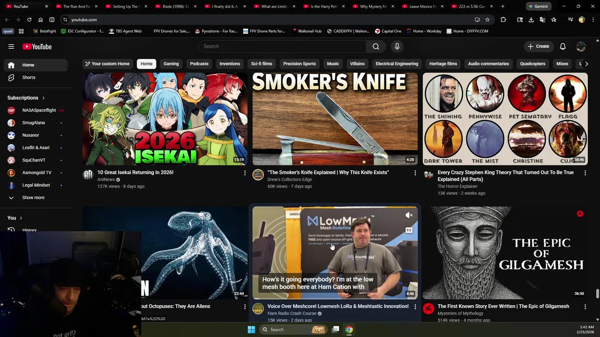600x337 pixels.
Task: Toggle mute on the Lowmesh video preview
Action: pyautogui.click(x=409, y=215)
